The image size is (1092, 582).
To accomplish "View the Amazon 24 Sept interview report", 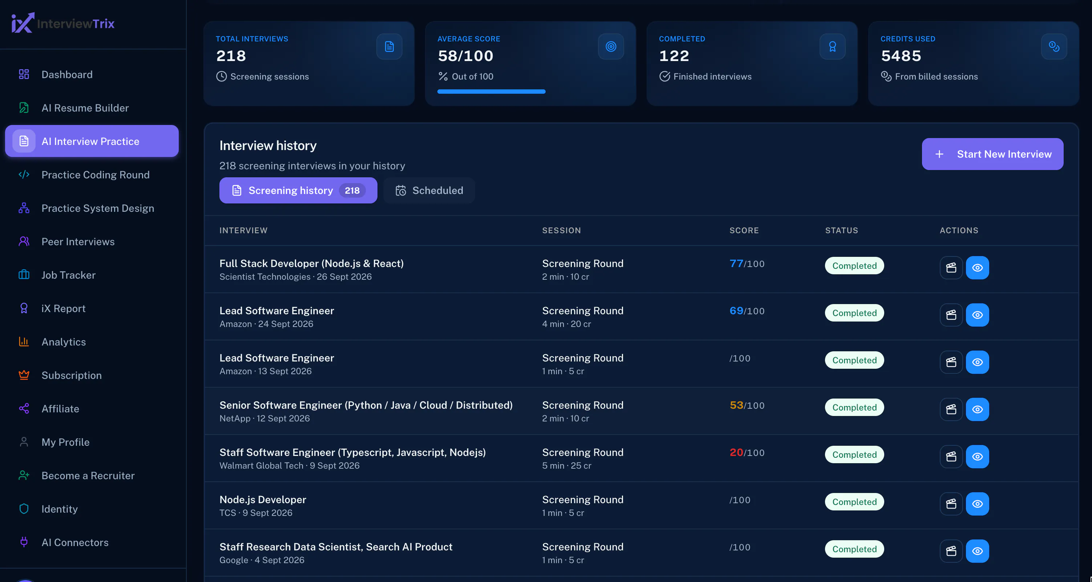I will tap(977, 315).
